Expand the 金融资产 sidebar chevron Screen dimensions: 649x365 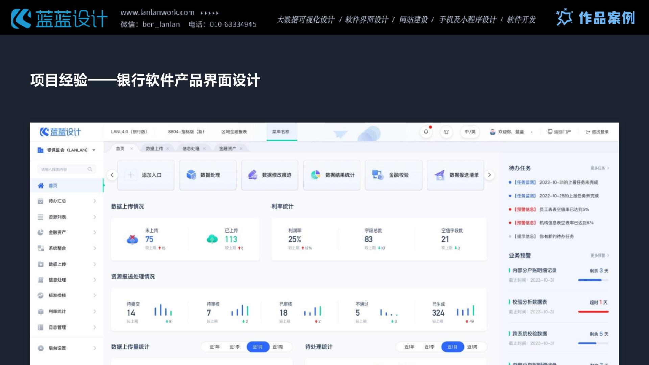[95, 232]
